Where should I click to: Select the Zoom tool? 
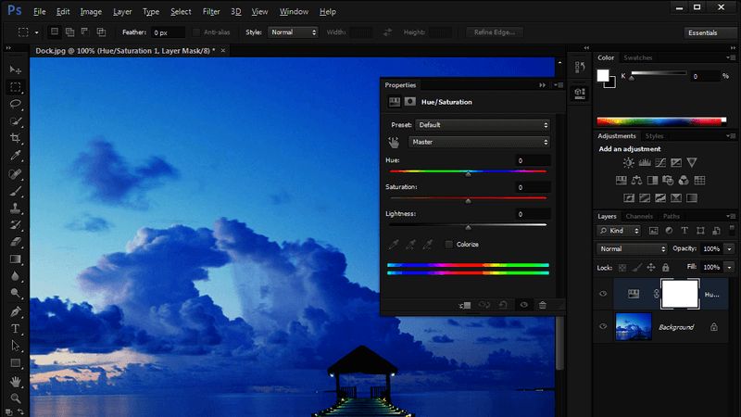(15, 398)
